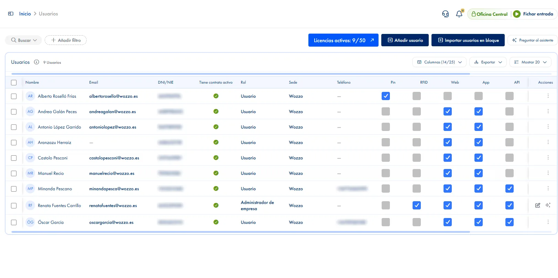558x278 pixels.
Task: Open the Licencias activas: 9/50 button
Action: click(343, 40)
